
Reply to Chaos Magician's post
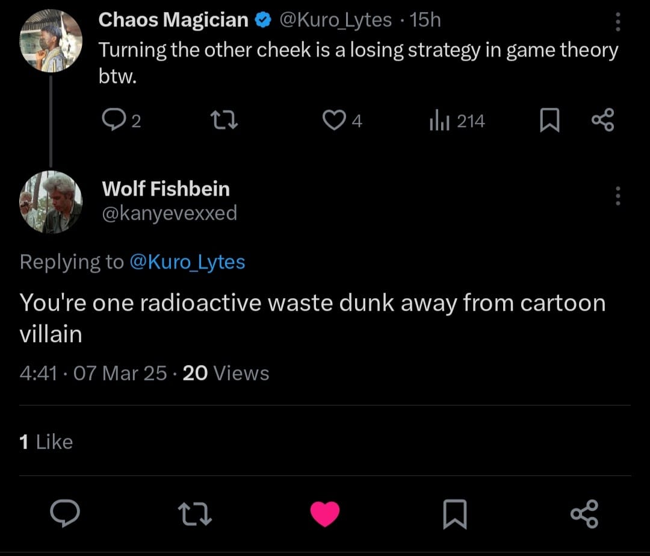[112, 121]
